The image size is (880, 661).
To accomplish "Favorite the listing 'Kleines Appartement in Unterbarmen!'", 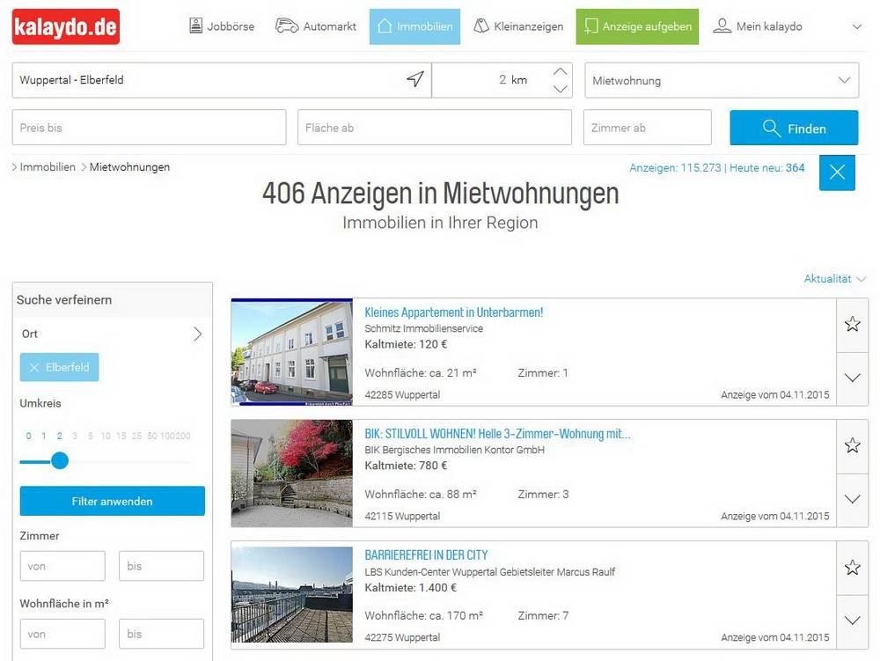I will point(852,324).
